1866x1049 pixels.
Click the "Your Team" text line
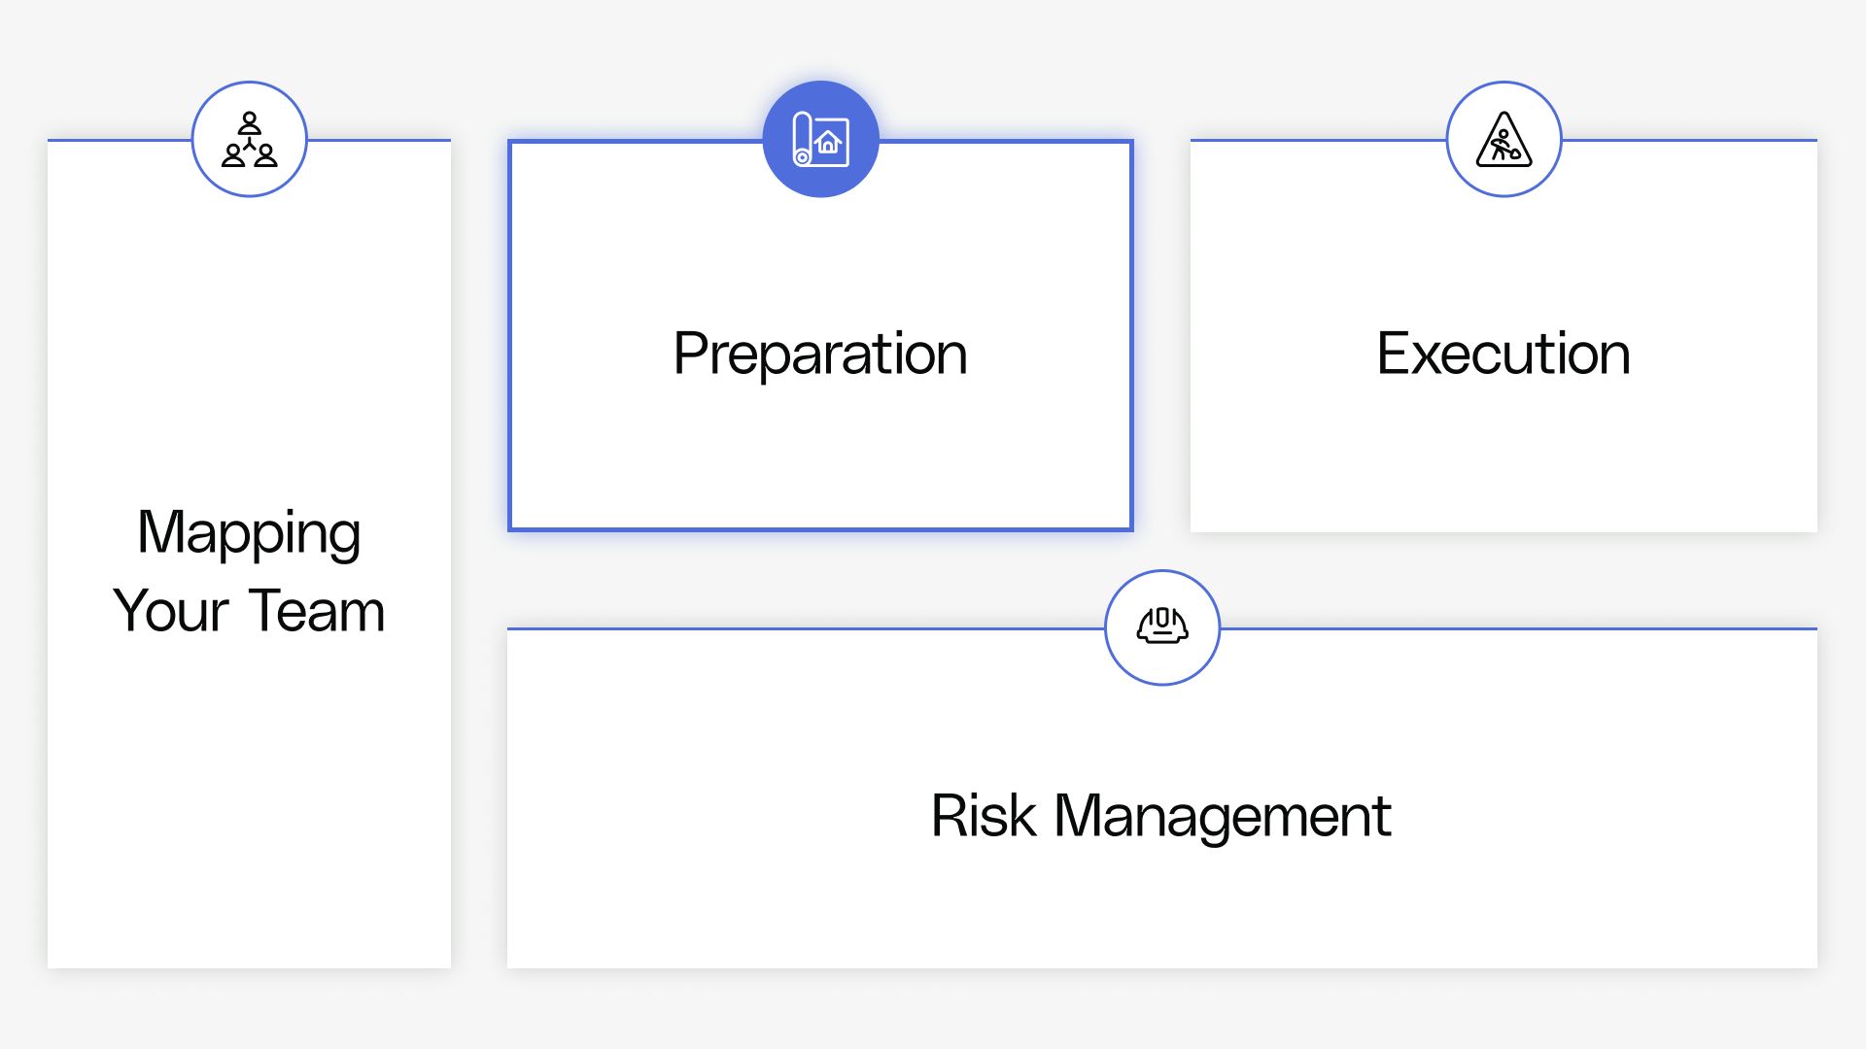coord(249,611)
